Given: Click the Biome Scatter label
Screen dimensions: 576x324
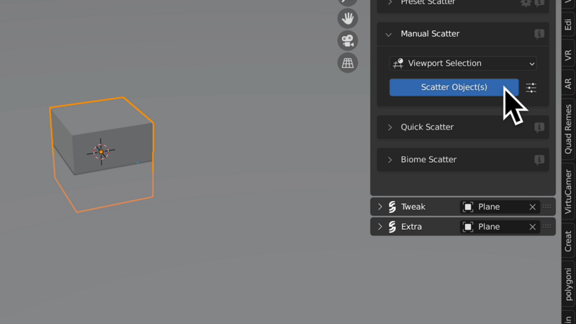Looking at the screenshot, I should 428,159.
